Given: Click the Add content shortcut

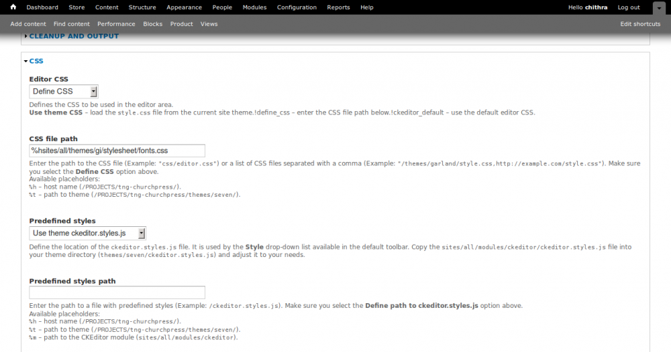Looking at the screenshot, I should pos(28,24).
